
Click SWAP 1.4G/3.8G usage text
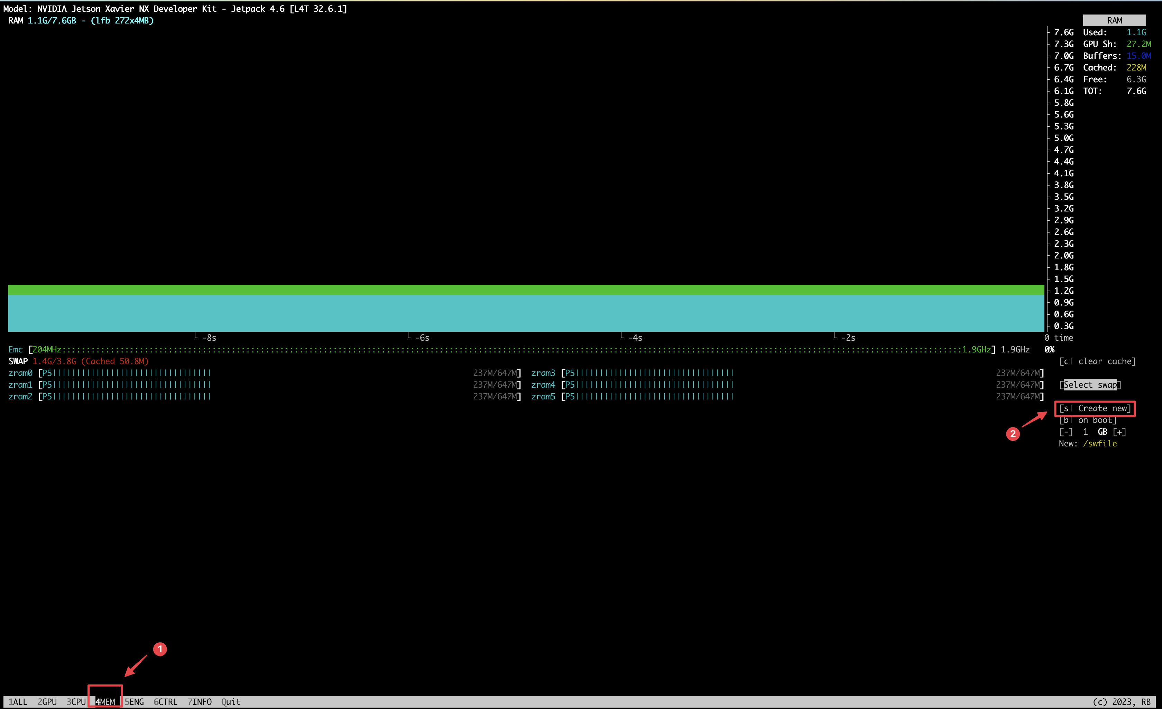[x=78, y=361]
